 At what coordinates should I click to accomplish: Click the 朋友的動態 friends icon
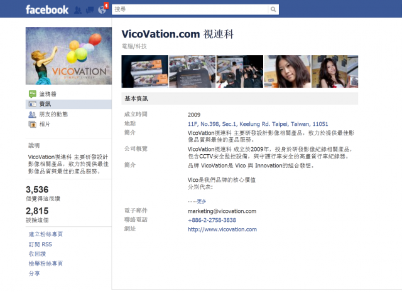point(32,114)
